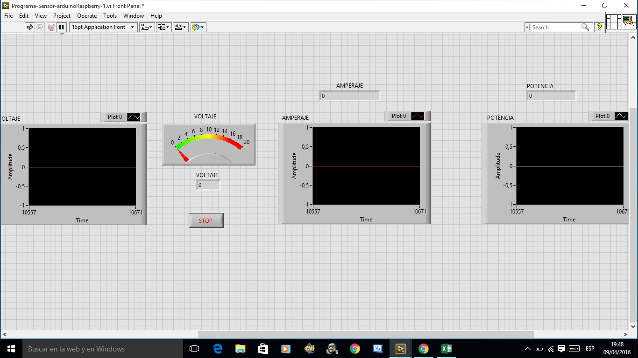Click the AMPERAJE waveform chart plot area
The image size is (638, 358).
366,166
